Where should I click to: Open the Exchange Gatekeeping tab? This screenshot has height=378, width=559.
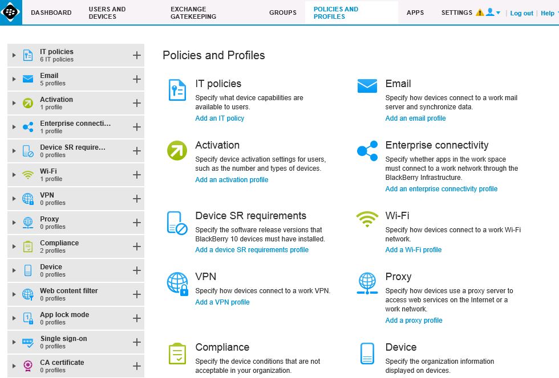(x=193, y=13)
